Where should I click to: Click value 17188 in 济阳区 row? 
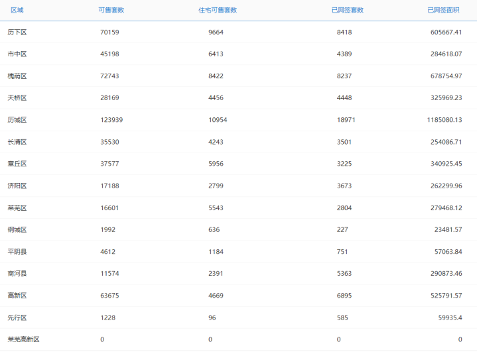pyautogui.click(x=110, y=186)
